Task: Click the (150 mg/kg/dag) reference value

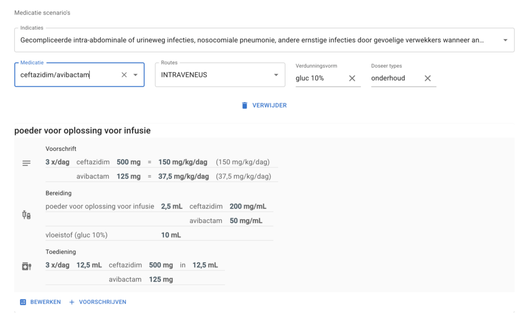Action: point(243,162)
